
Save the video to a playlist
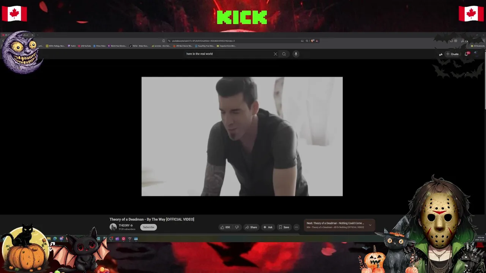(x=284, y=227)
